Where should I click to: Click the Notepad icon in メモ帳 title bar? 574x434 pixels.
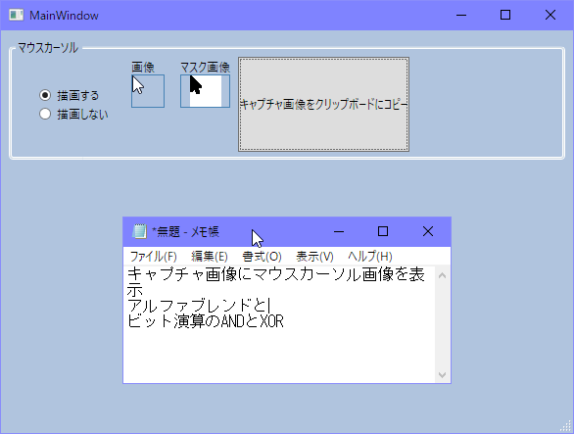point(139,231)
